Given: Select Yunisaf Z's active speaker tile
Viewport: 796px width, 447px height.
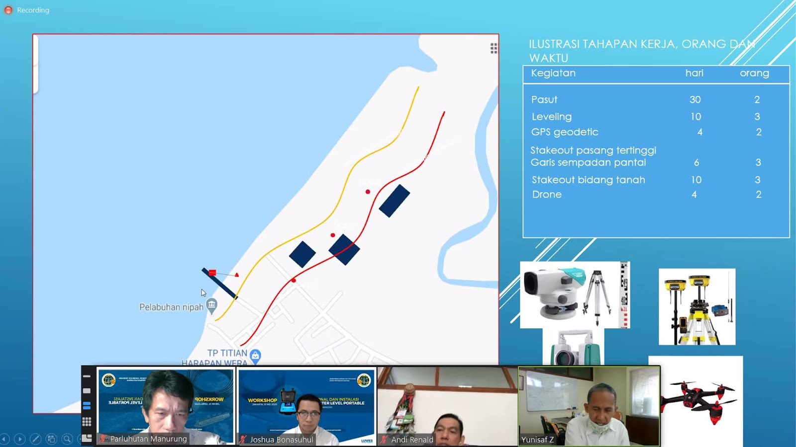Looking at the screenshot, I should (x=589, y=405).
